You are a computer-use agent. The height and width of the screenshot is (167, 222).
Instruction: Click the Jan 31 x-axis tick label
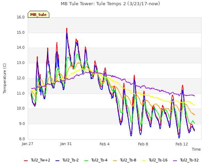tap(66, 144)
